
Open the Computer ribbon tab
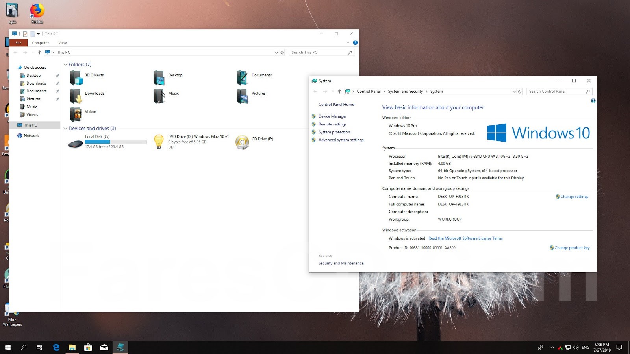click(41, 43)
